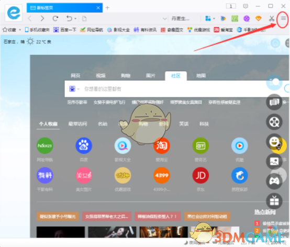Open the purple film reel toolbar icon
Screen dimensions: 290x247
[x=247, y=18]
